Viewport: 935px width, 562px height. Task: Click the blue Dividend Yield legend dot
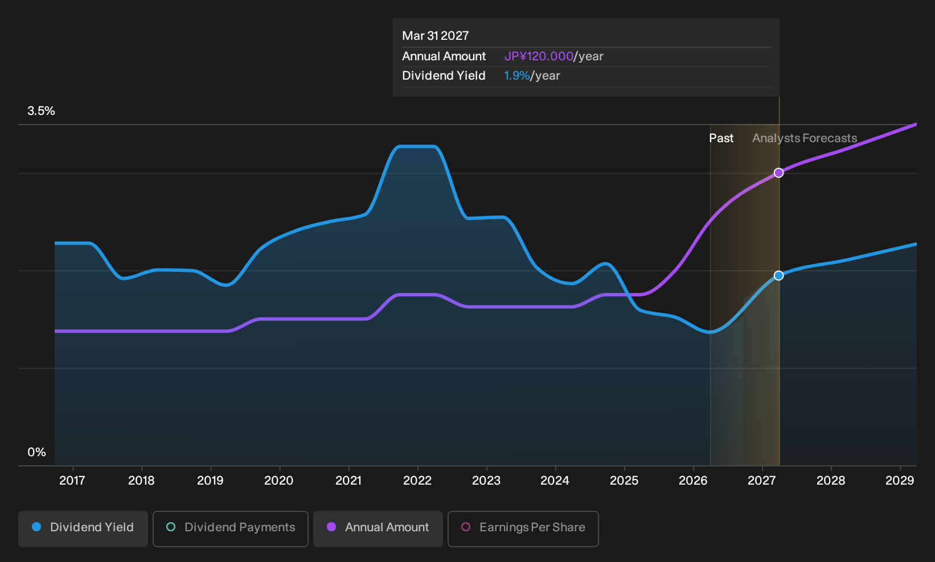(36, 527)
